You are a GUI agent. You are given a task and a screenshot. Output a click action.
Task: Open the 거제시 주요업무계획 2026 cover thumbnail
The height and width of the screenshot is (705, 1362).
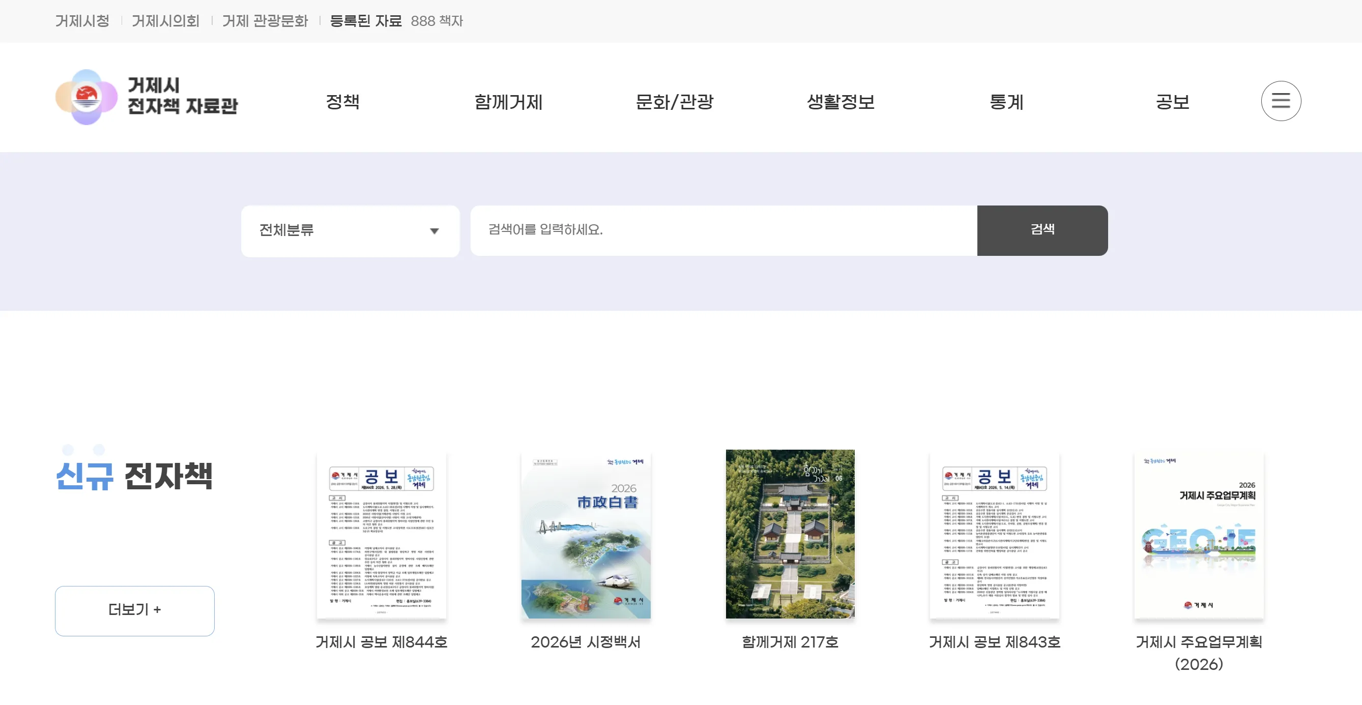tap(1199, 535)
